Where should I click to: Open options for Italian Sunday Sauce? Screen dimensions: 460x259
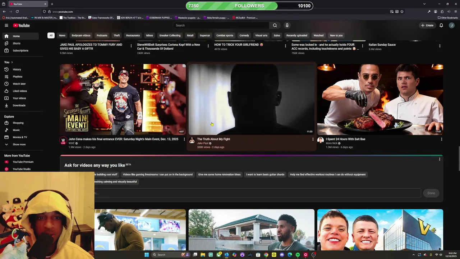[x=440, y=46]
